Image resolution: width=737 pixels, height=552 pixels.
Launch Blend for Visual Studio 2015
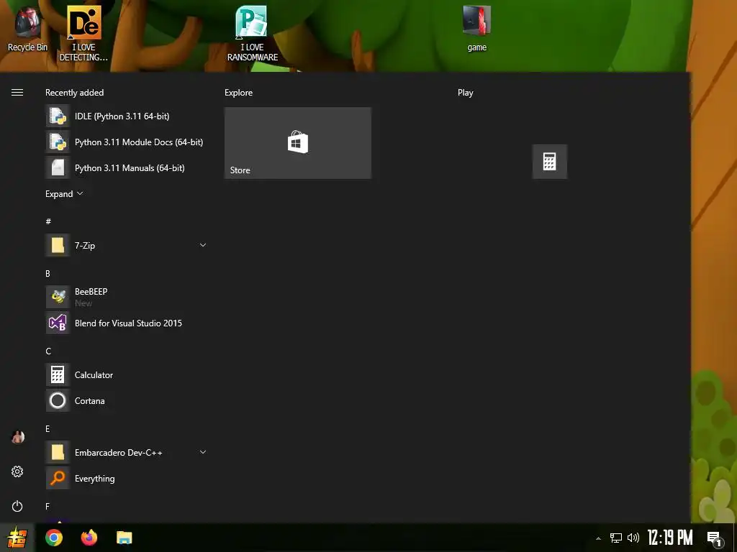pyautogui.click(x=127, y=323)
